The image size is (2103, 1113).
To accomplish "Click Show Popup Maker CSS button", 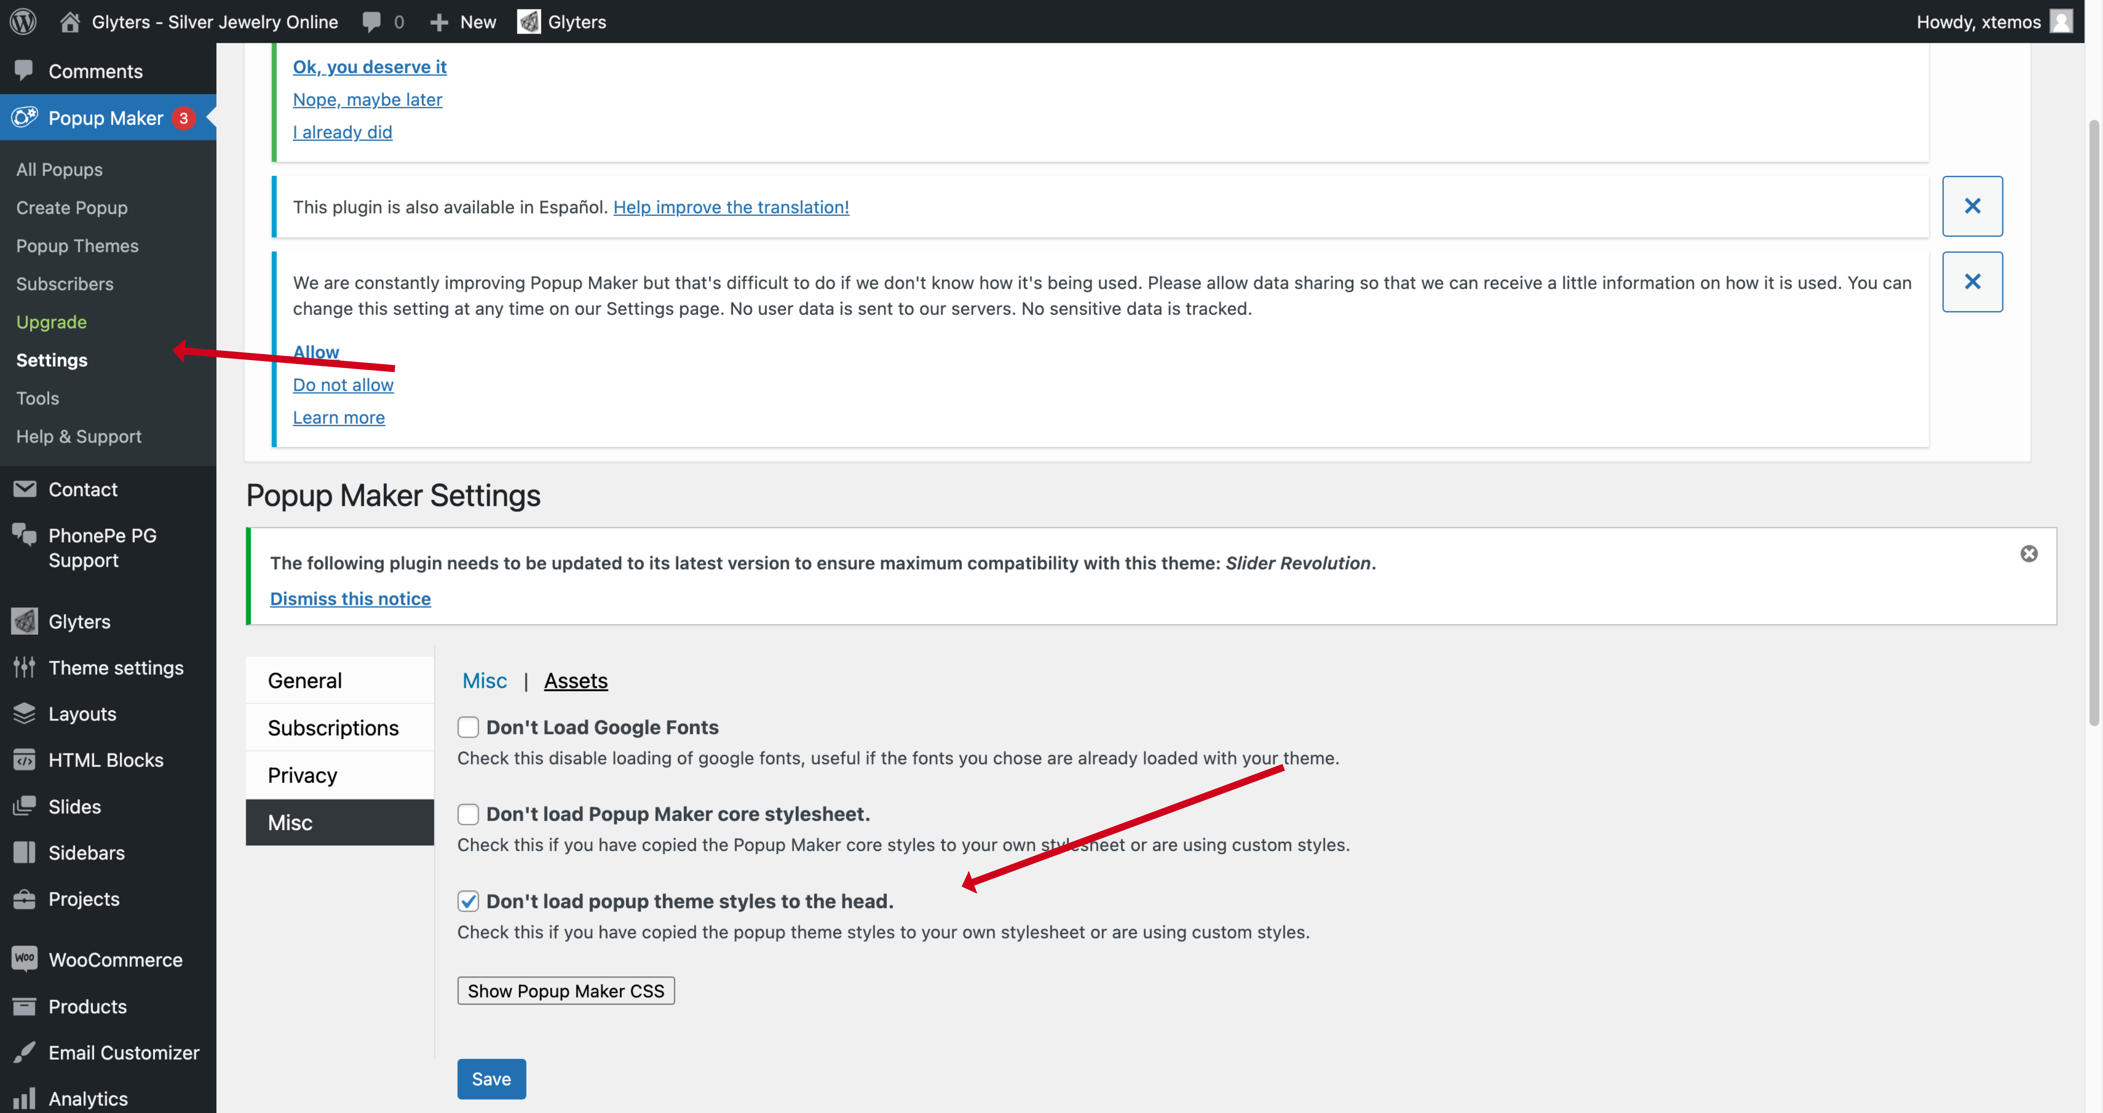I will pos(566,991).
